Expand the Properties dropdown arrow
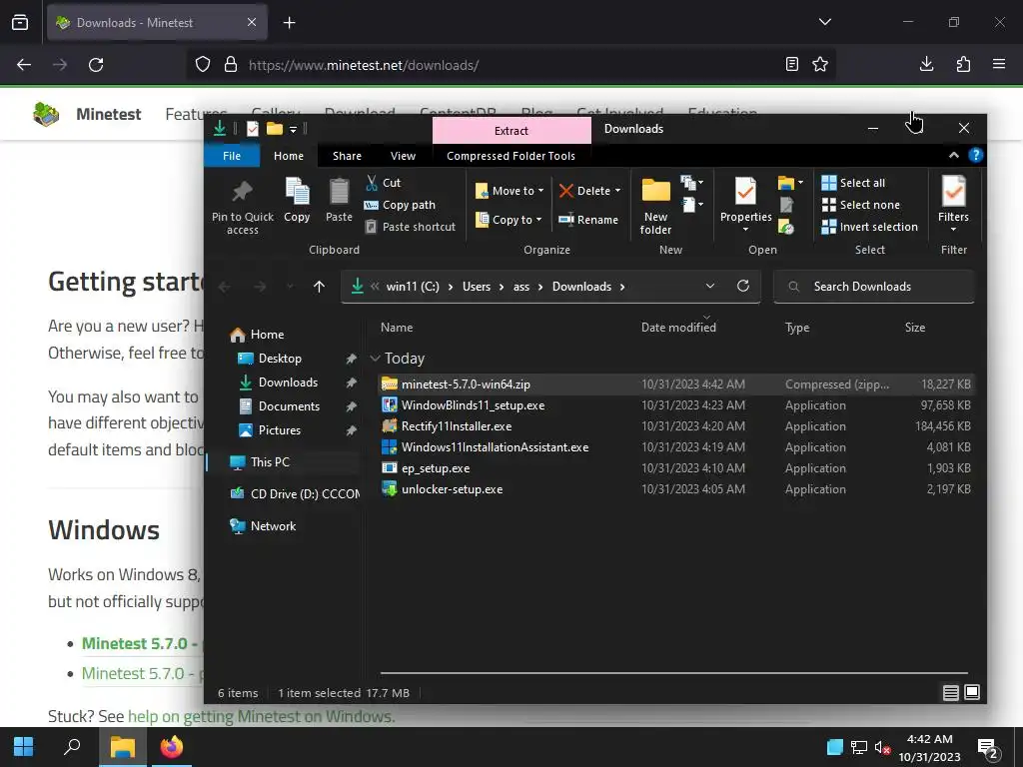This screenshot has width=1023, height=767. [745, 230]
